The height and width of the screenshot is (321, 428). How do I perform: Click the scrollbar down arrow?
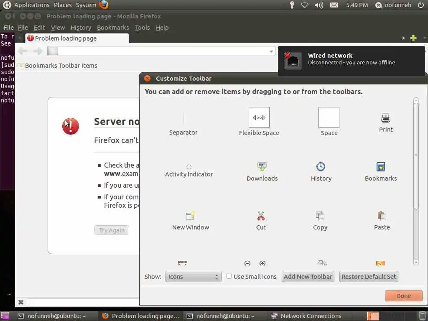click(x=416, y=262)
